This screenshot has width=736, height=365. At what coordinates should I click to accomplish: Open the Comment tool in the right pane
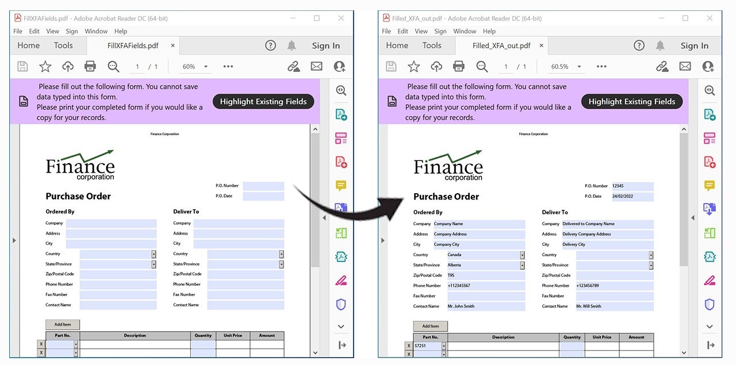[x=710, y=185]
